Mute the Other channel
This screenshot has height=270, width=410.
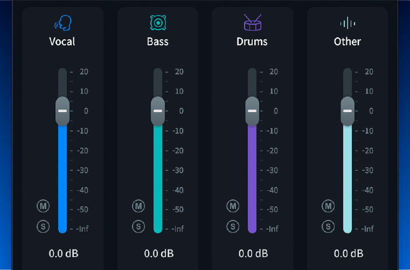coord(328,206)
